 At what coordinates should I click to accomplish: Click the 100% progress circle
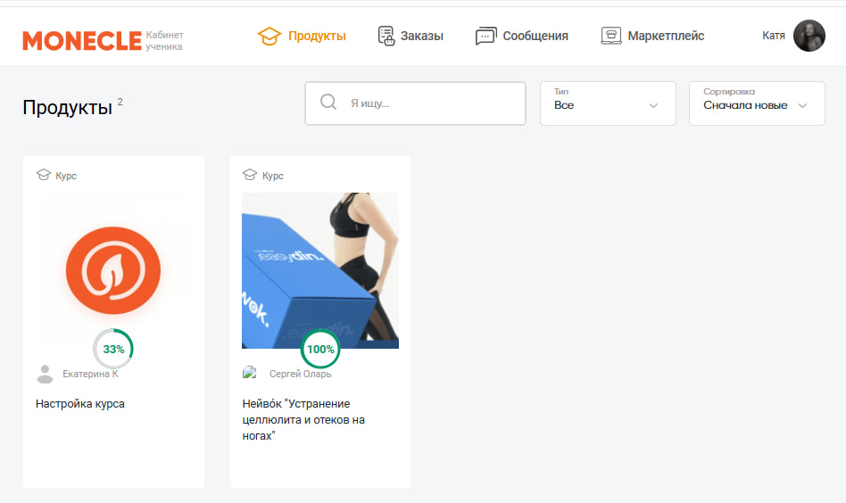click(x=320, y=349)
